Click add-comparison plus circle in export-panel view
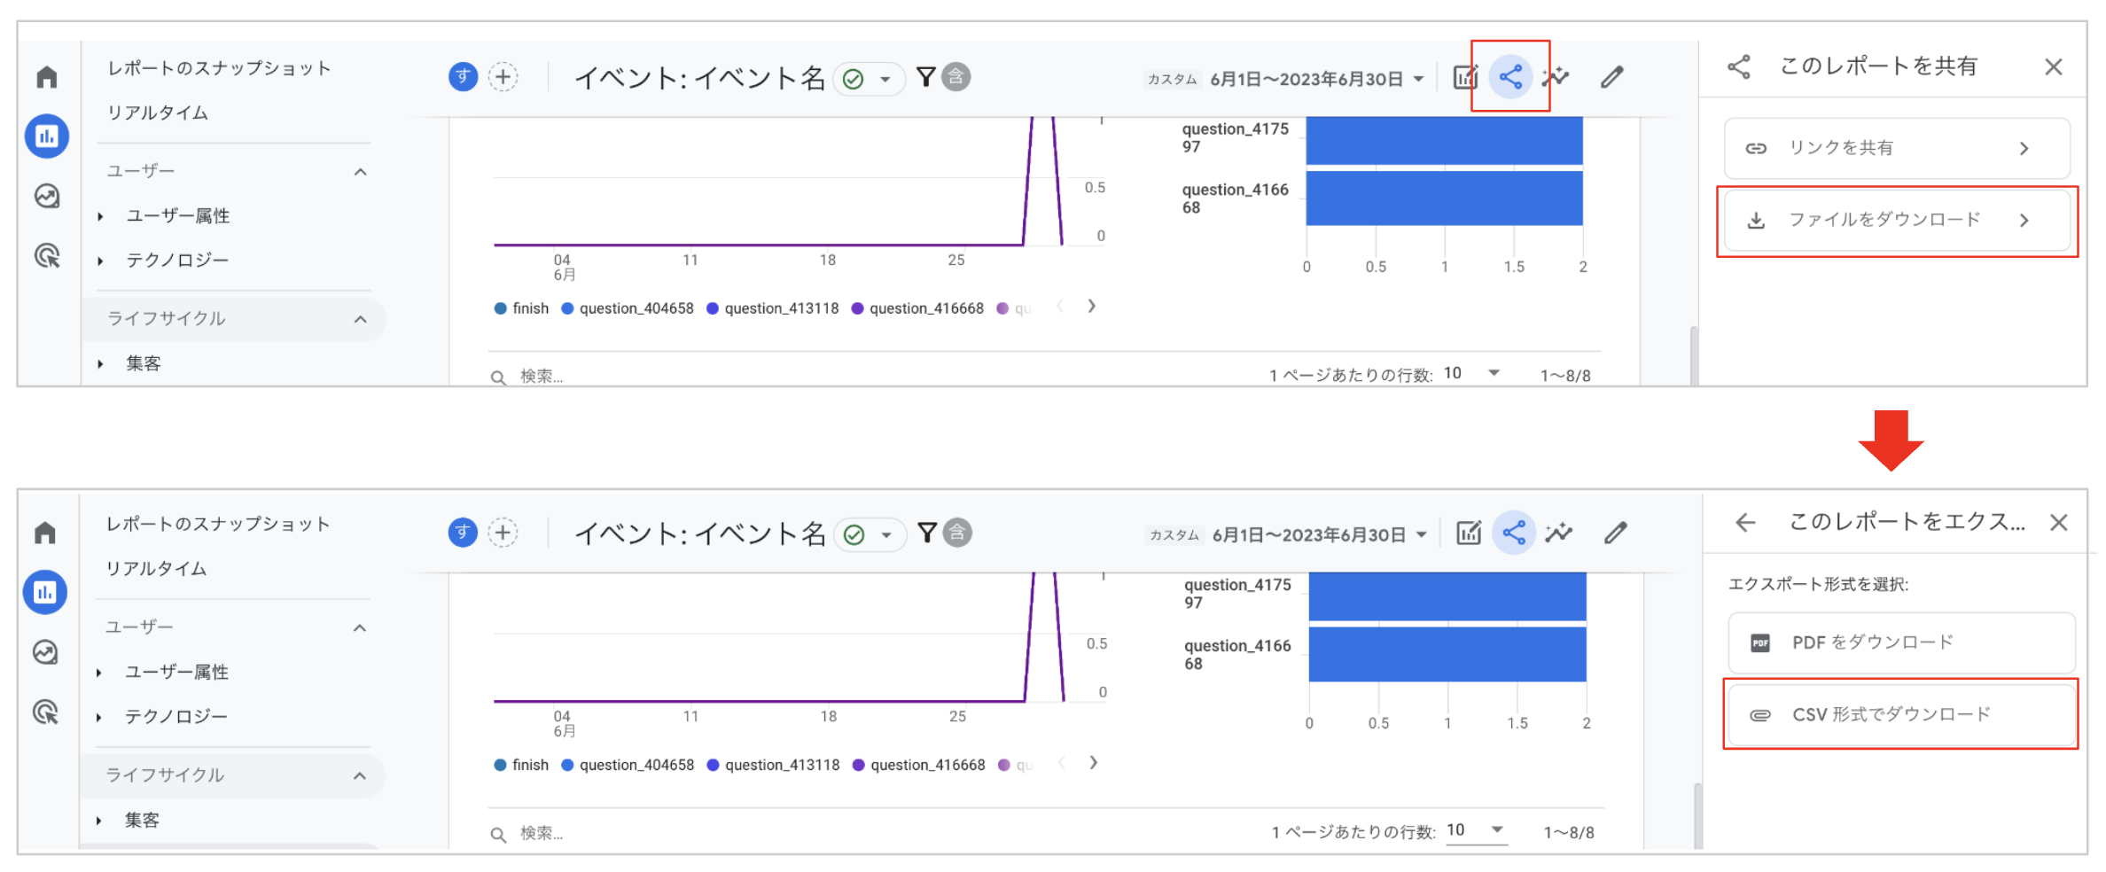This screenshot has width=2106, height=872. tap(503, 533)
